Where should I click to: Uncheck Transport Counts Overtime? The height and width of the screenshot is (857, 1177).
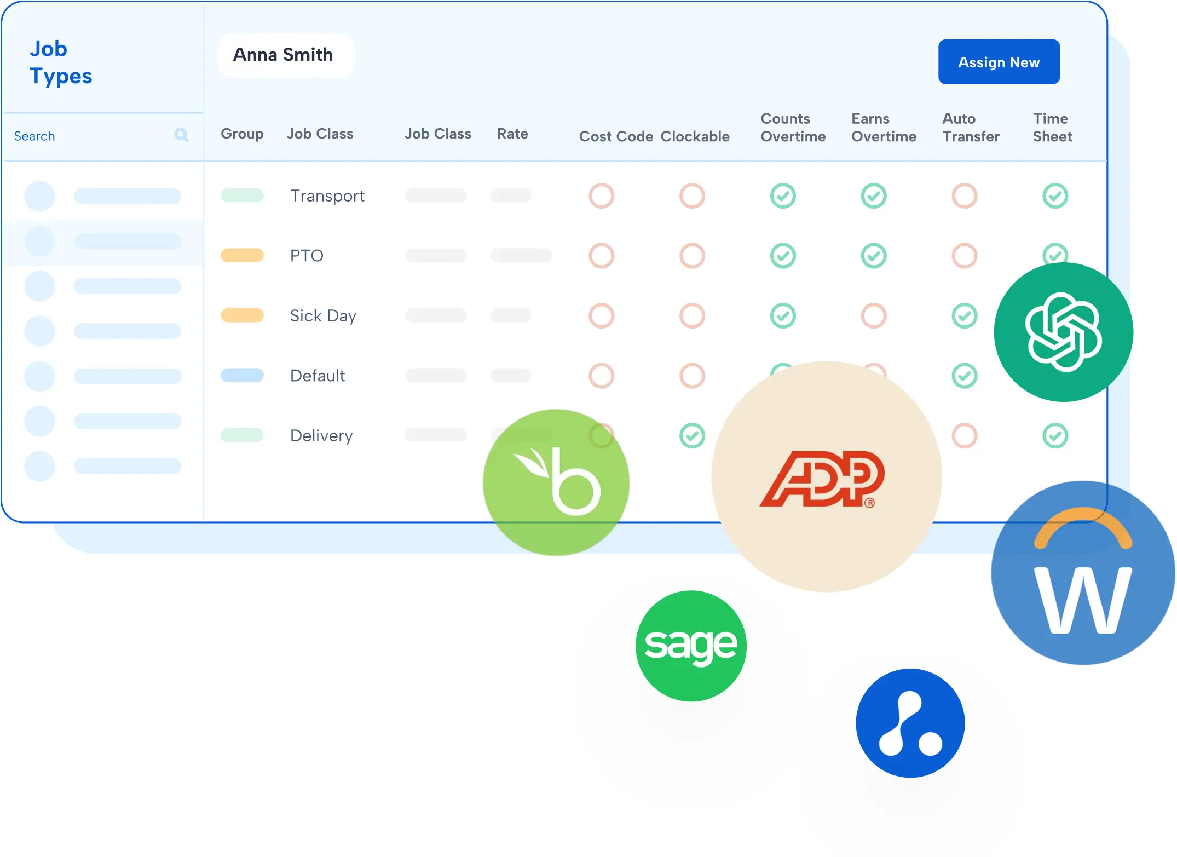click(x=783, y=196)
